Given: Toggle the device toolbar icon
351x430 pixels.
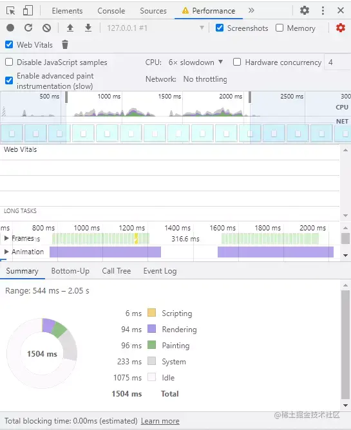Looking at the screenshot, I should [28, 11].
